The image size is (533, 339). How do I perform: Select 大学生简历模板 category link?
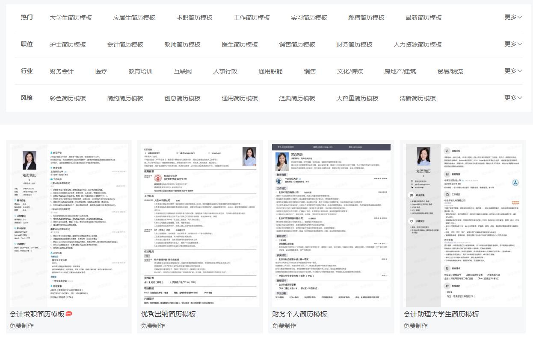coord(71,18)
